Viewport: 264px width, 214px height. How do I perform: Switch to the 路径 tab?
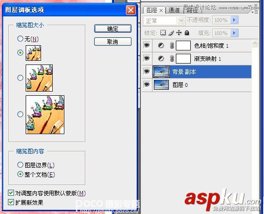[192, 11]
